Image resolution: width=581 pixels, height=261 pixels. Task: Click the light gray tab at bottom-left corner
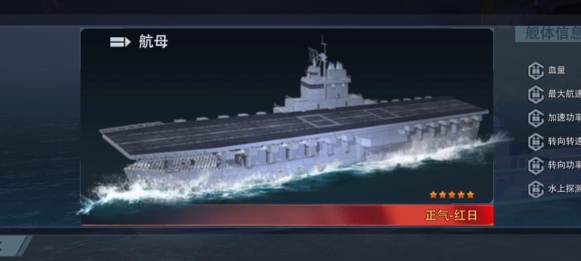[x=12, y=246]
